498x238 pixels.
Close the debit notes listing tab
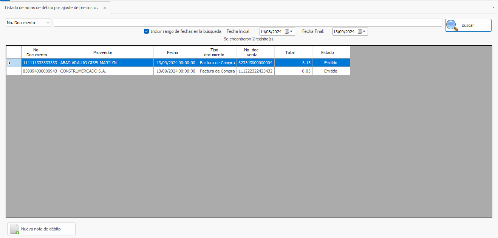click(x=105, y=8)
